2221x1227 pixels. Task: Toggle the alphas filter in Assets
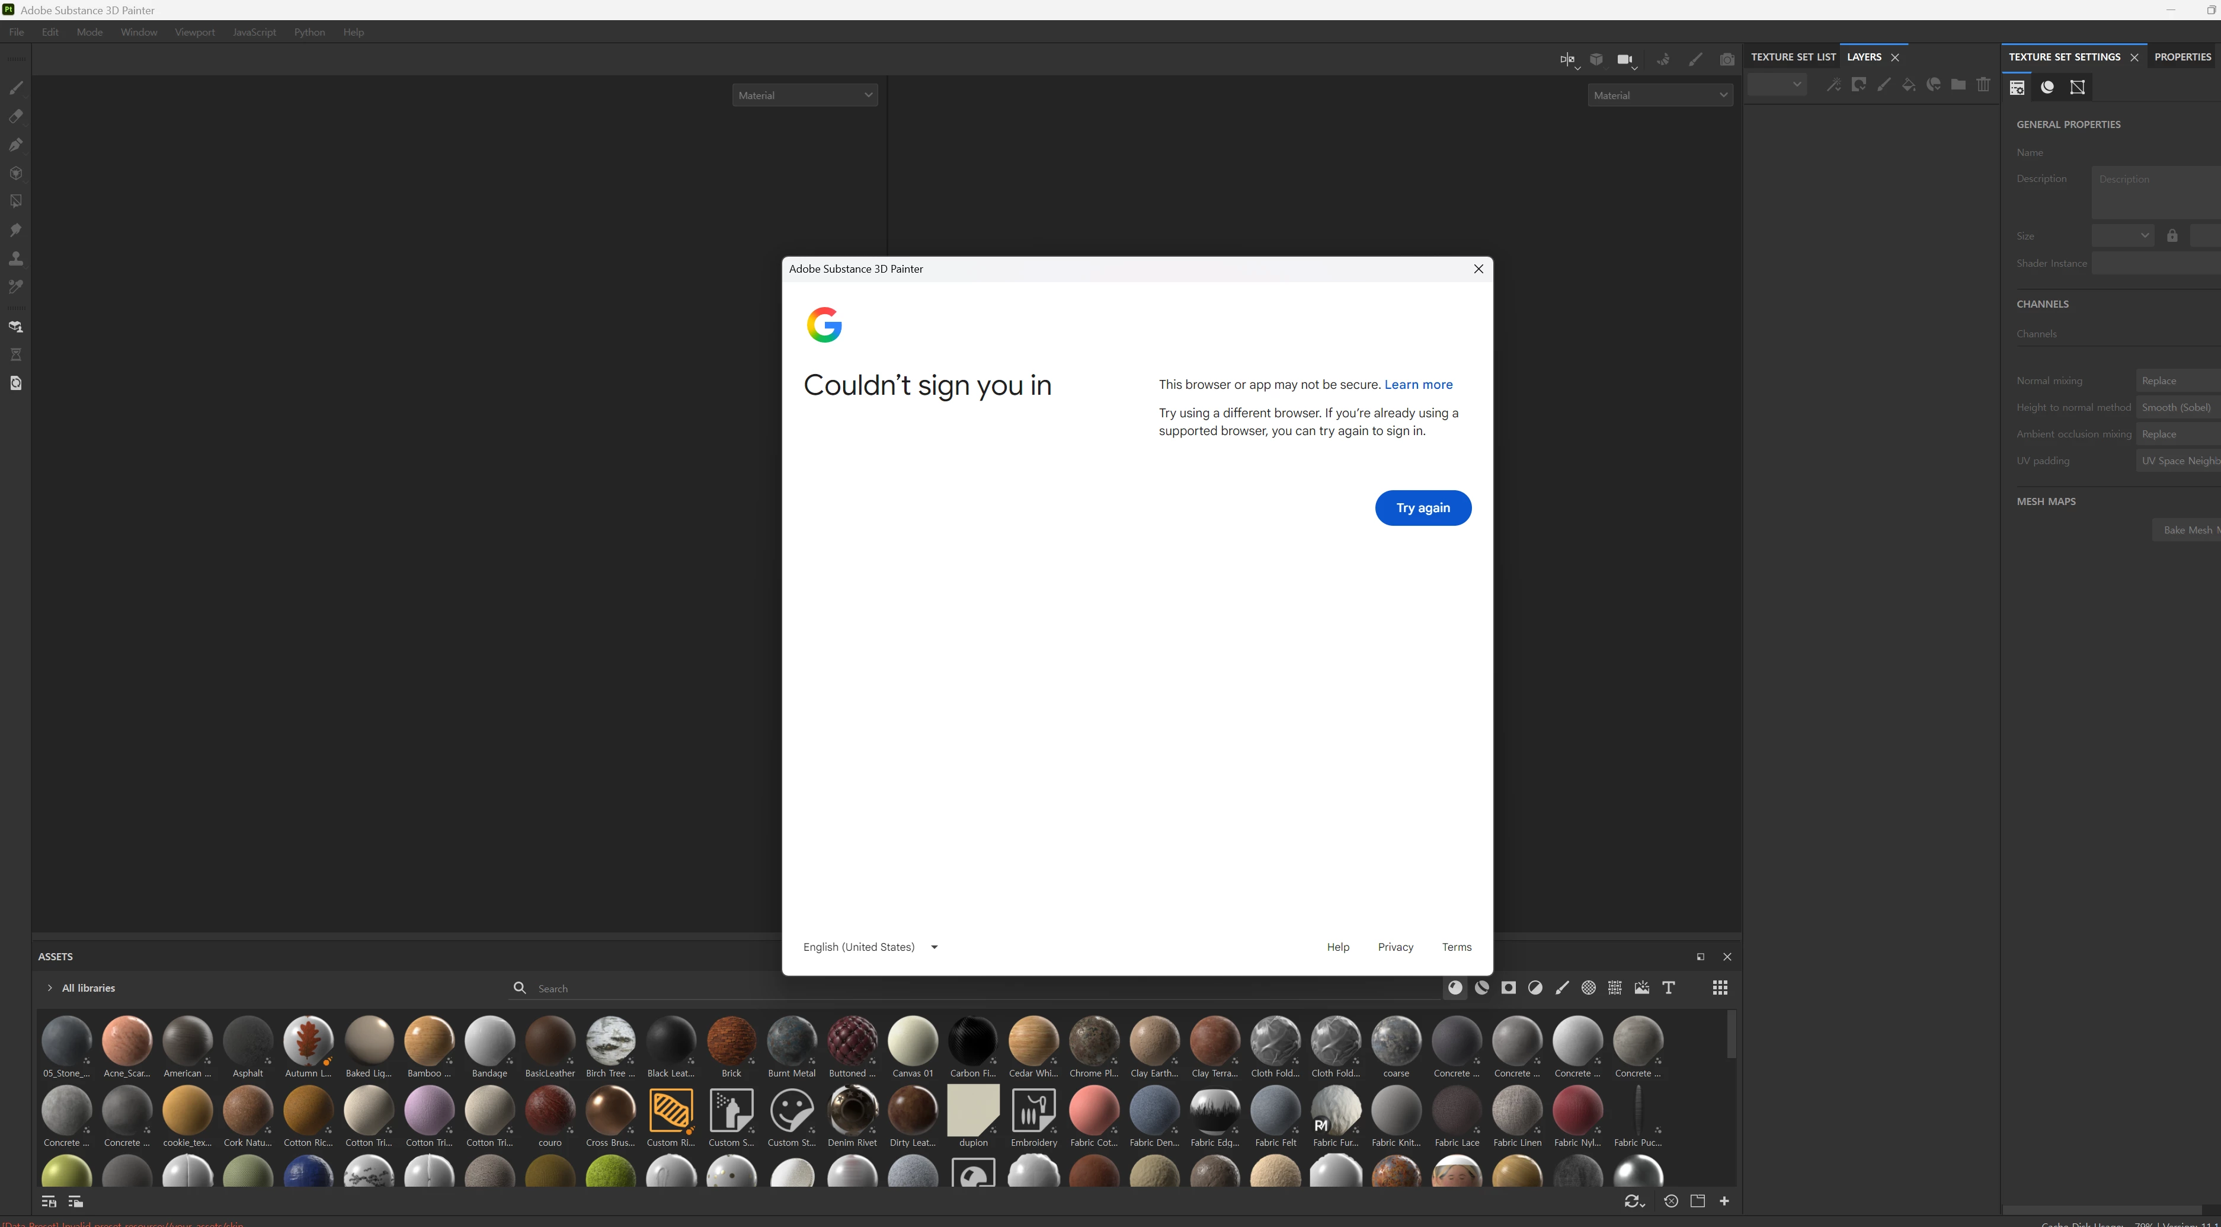click(x=1588, y=988)
